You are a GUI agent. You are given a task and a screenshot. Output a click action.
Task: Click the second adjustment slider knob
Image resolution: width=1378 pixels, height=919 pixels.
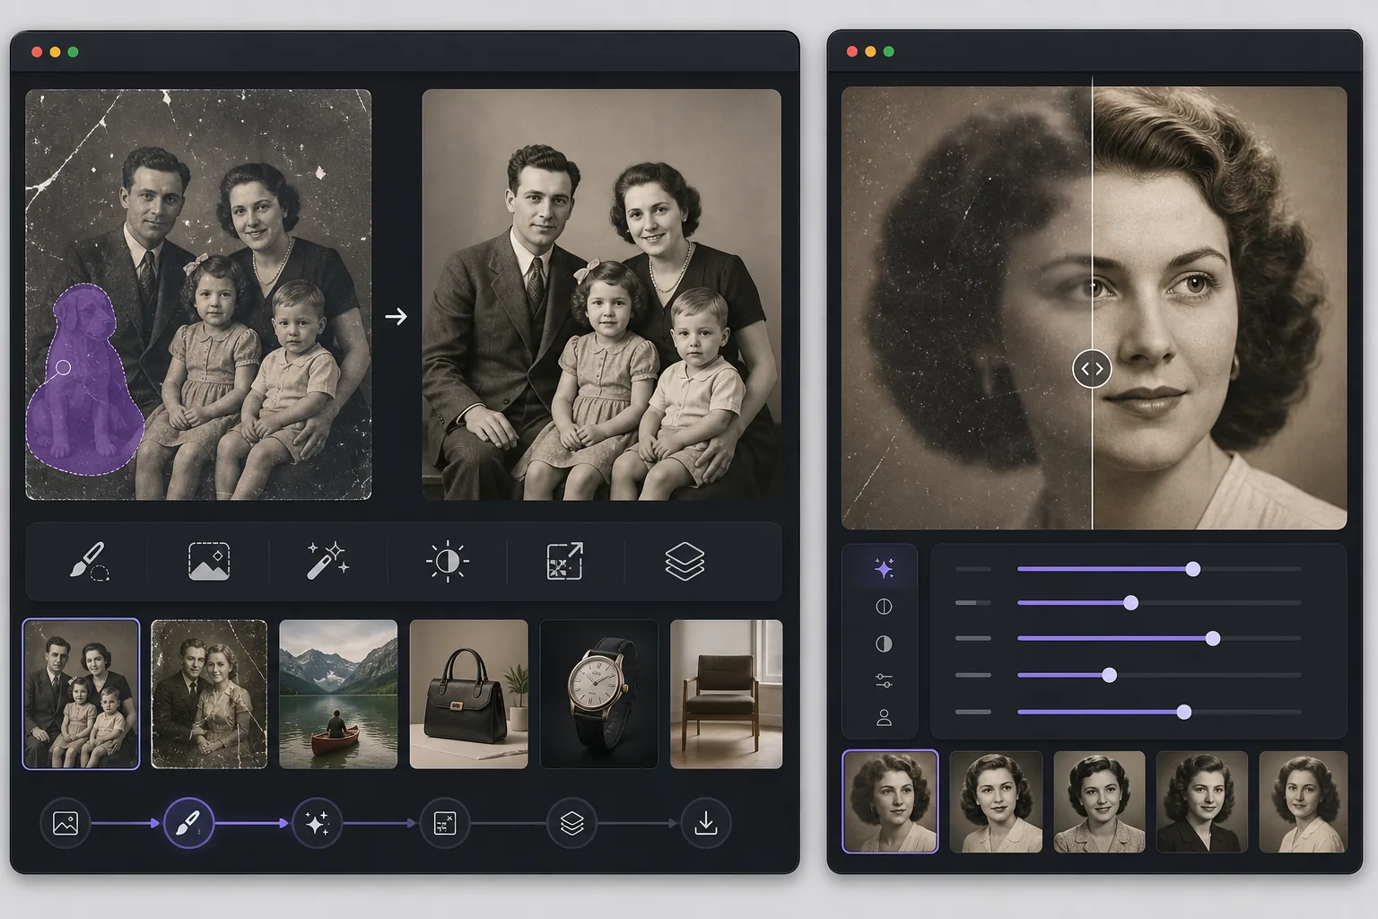coord(1130,603)
